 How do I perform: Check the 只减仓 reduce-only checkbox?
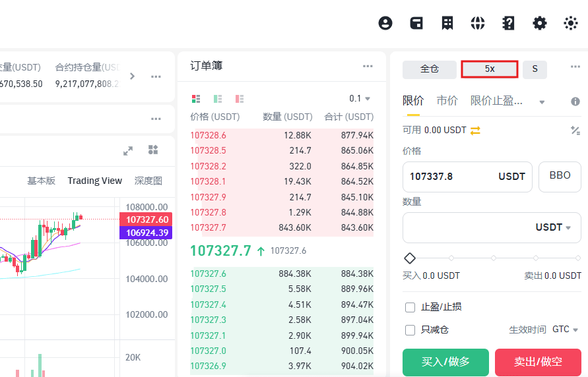pos(410,330)
